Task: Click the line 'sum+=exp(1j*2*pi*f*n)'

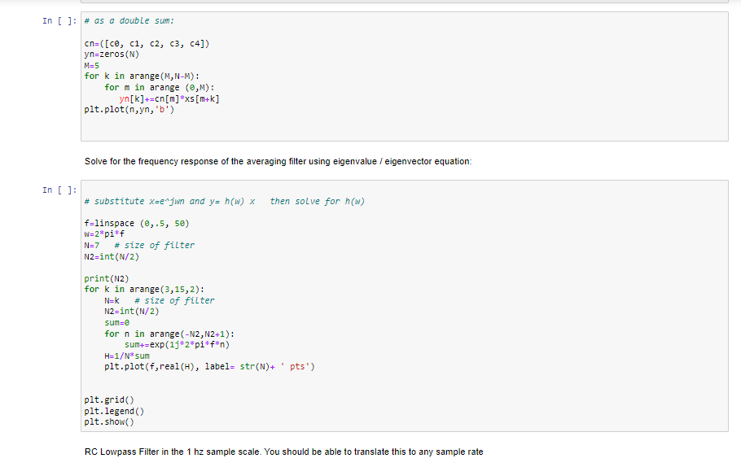Action: 177,345
